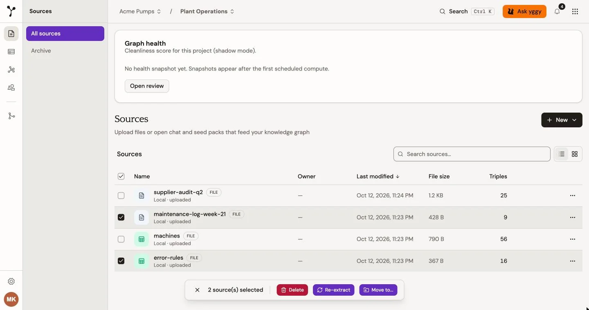Viewport: 589px width, 310px height.
Task: Uncheck the maintenance-log-week-21 checkbox
Action: (x=121, y=217)
